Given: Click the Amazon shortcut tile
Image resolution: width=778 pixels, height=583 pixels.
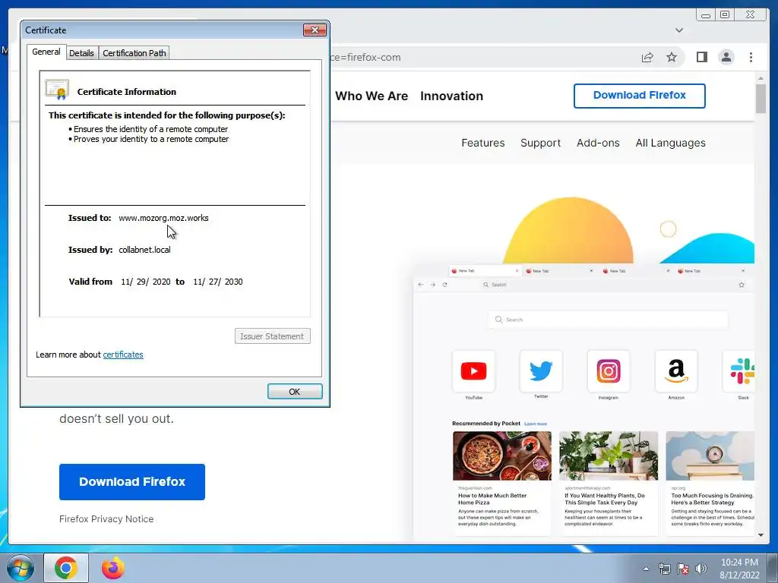Looking at the screenshot, I should (x=675, y=371).
